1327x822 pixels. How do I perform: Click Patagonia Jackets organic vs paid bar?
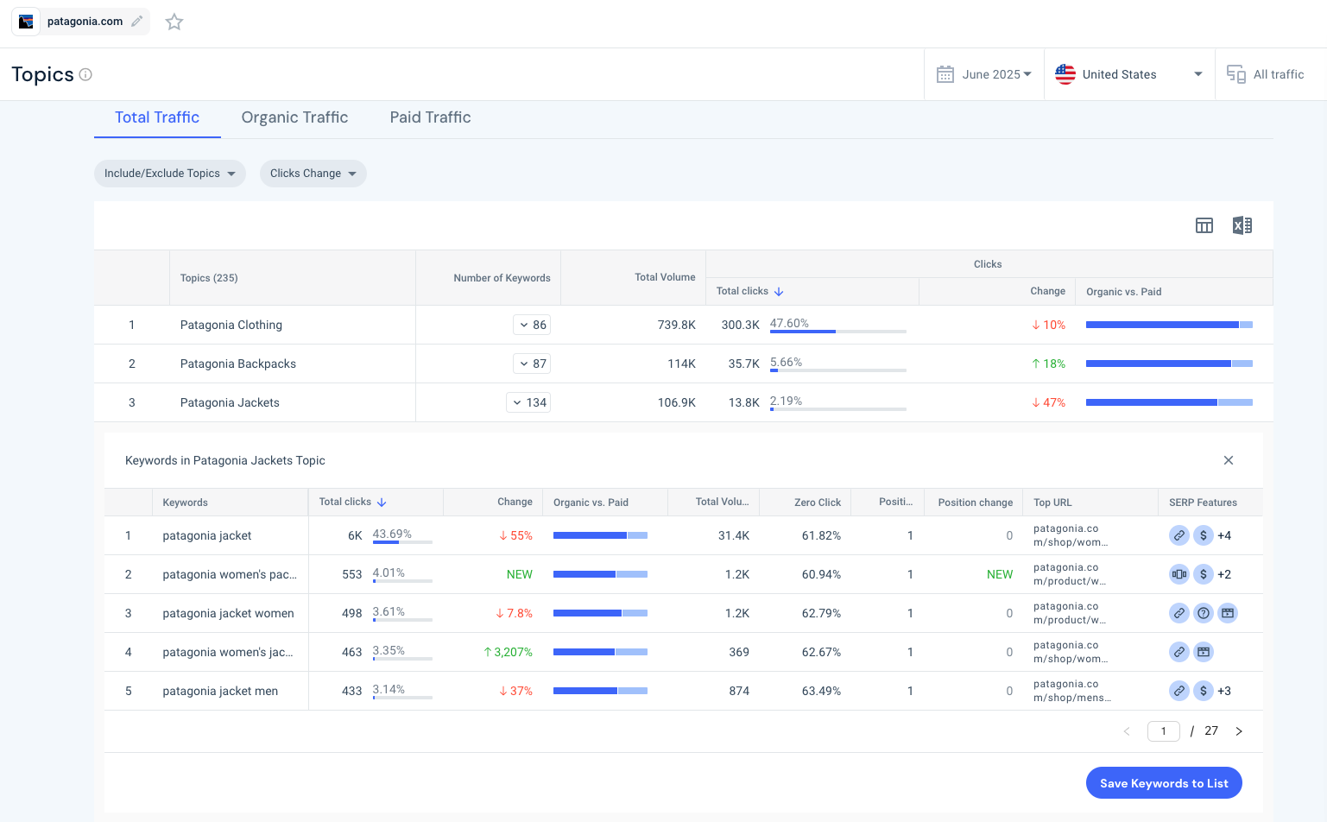(x=1169, y=402)
